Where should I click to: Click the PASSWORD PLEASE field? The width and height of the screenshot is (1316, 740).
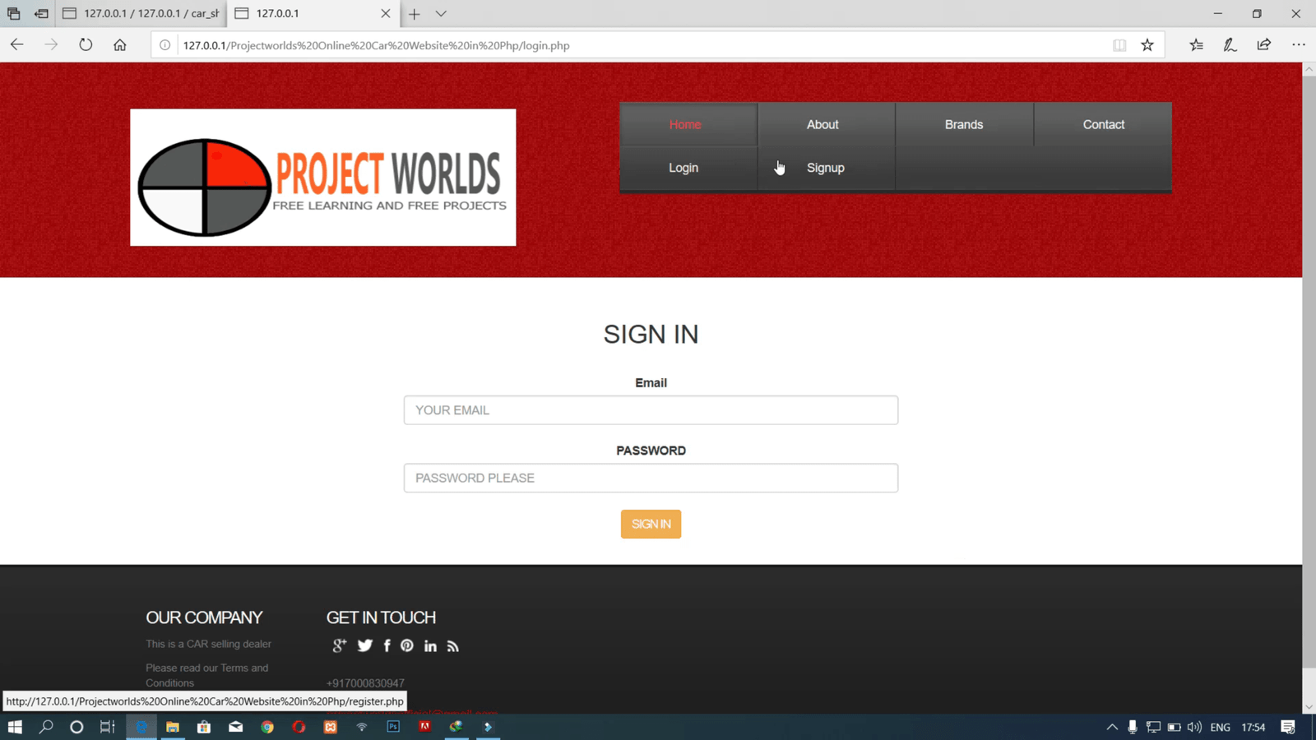click(651, 478)
